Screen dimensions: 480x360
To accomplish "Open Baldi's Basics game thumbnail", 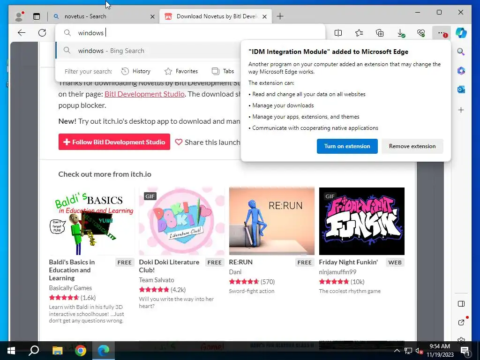I will (92, 221).
